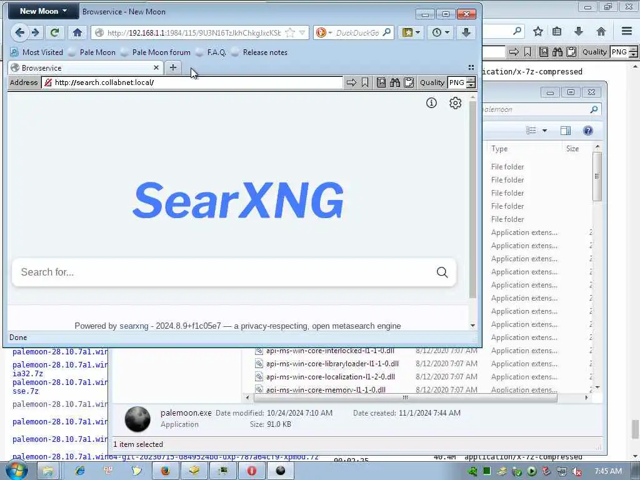Go home in the background browser

[601, 31]
